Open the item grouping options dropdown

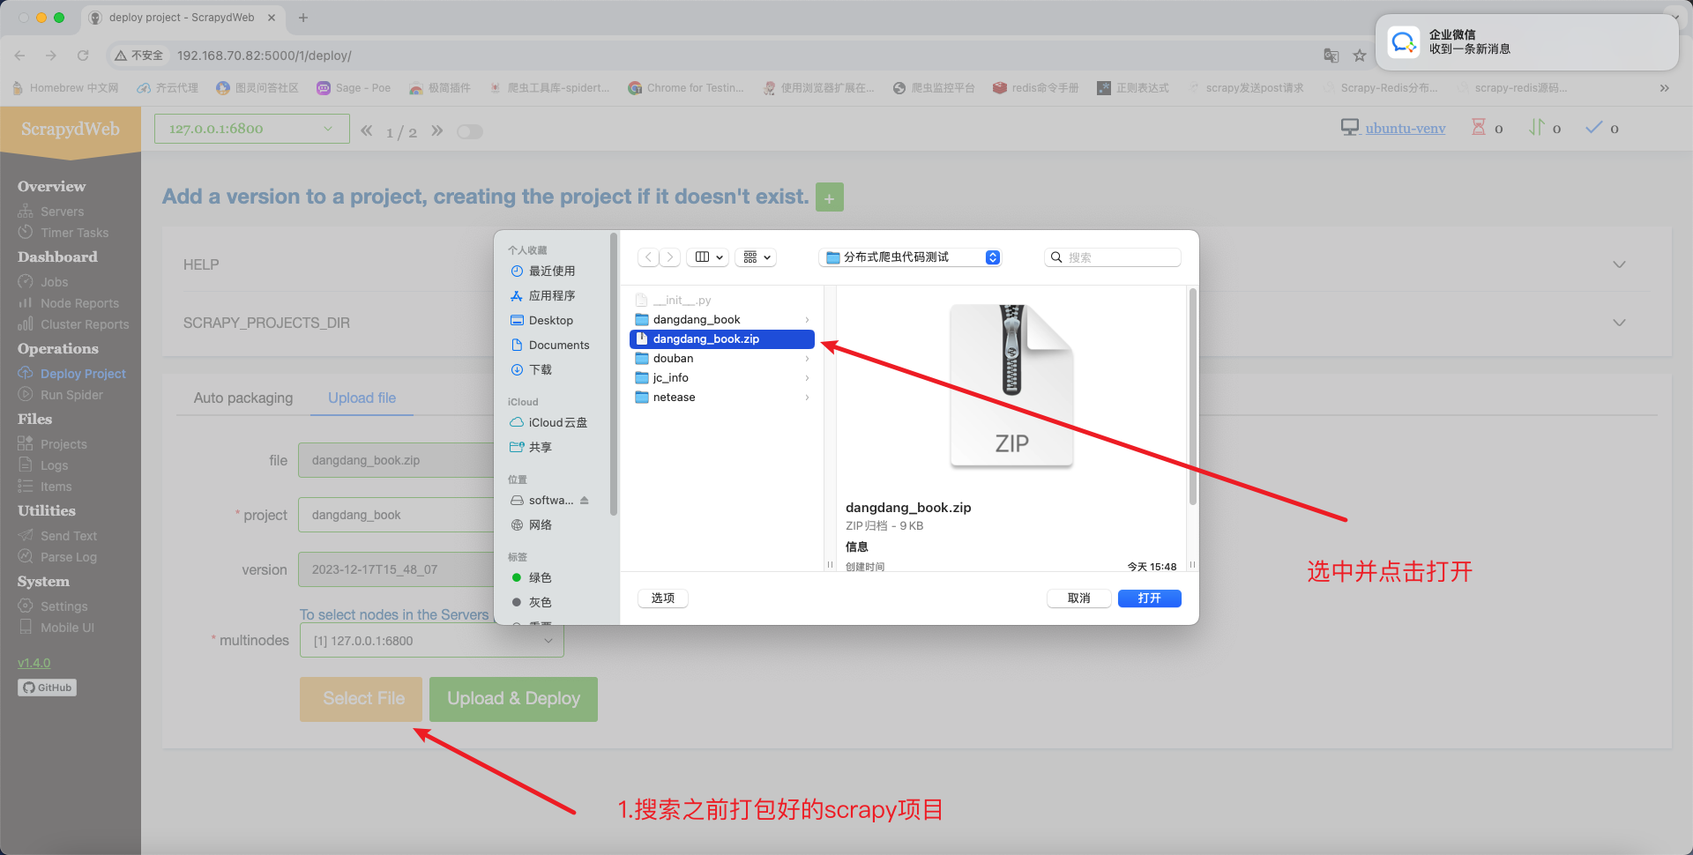point(757,257)
